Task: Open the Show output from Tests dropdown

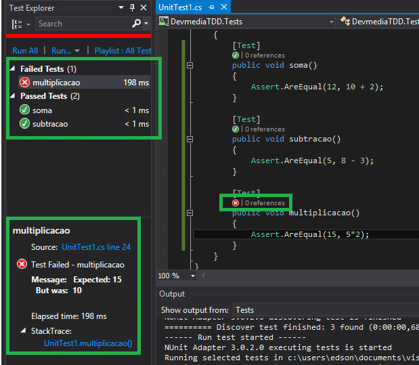Action: click(326, 310)
